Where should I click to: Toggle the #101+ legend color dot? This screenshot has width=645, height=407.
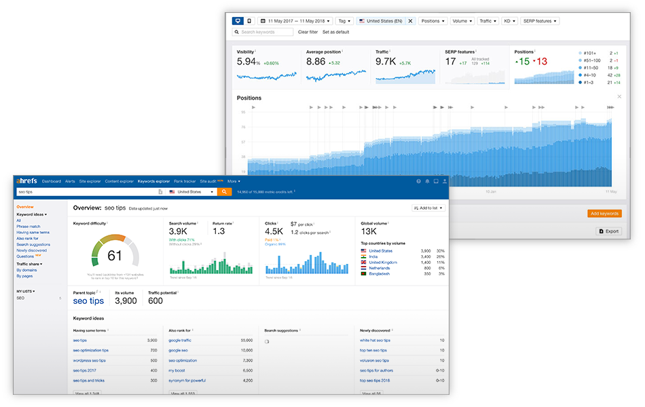pos(580,53)
